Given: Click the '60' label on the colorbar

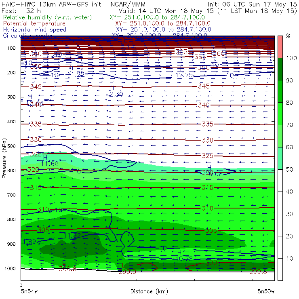Looking at the screenshot, I should (x=289, y=147).
